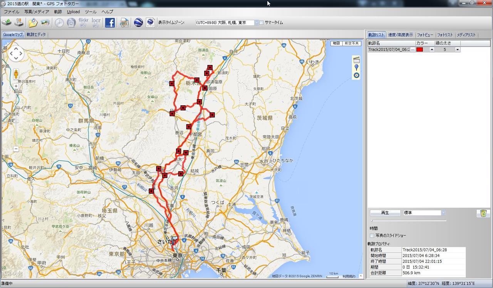Click the 軌跡名 column header
The width and height of the screenshot is (493, 288).
pos(391,43)
